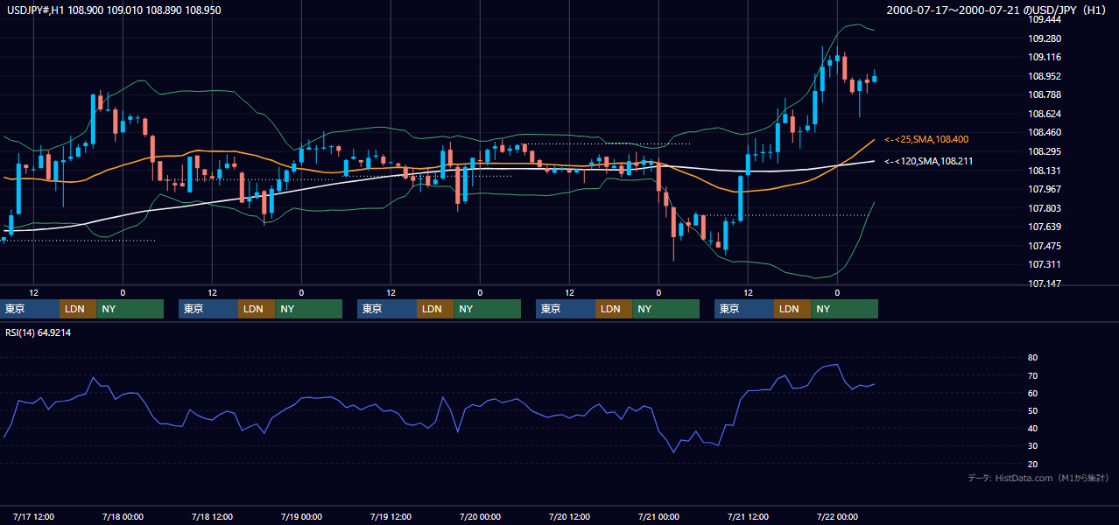The height and width of the screenshot is (525, 1119).
Task: Click the 120 SMA 108.211 white label
Action: point(929,161)
